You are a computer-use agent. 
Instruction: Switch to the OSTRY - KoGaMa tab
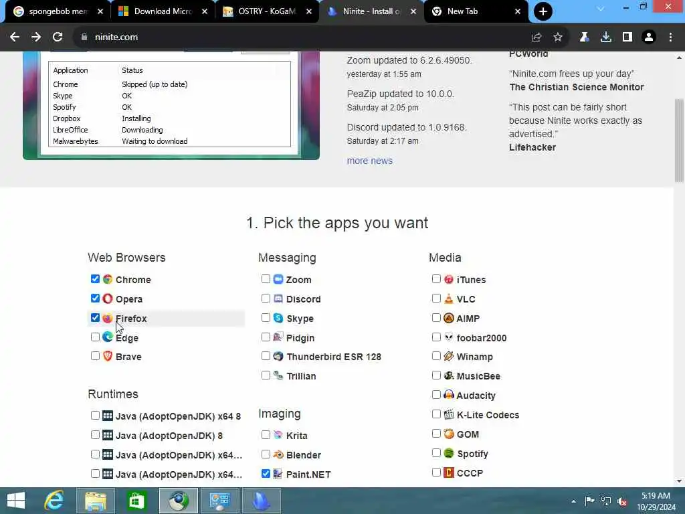pos(267,11)
